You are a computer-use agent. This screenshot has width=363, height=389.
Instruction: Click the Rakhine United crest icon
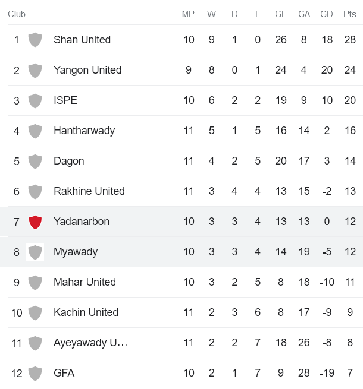[x=35, y=191]
